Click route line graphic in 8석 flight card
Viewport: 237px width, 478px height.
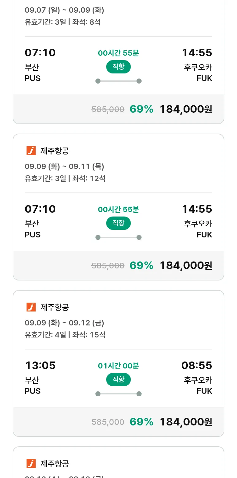point(118,81)
